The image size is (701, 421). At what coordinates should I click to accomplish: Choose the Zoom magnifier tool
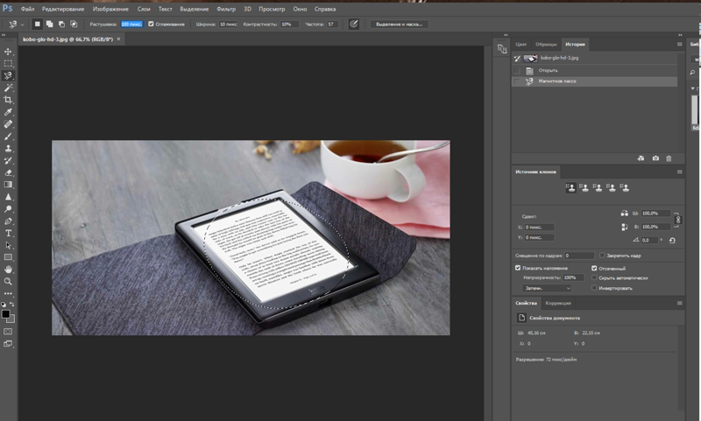(x=9, y=282)
